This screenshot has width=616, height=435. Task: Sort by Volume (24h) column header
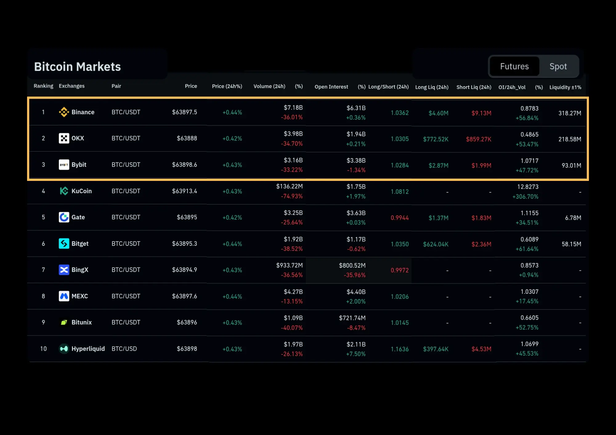269,86
